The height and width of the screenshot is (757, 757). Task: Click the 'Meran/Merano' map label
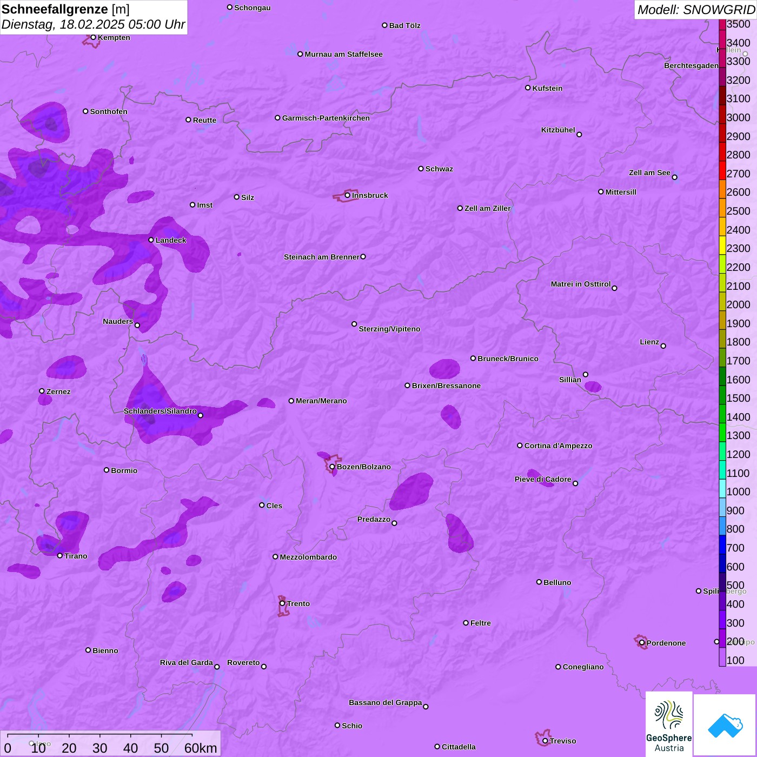tap(321, 401)
